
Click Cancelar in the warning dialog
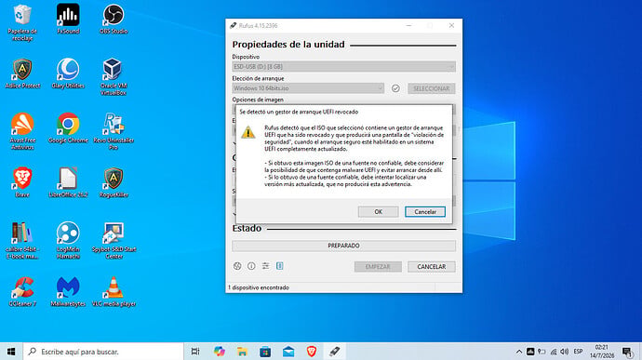point(425,212)
